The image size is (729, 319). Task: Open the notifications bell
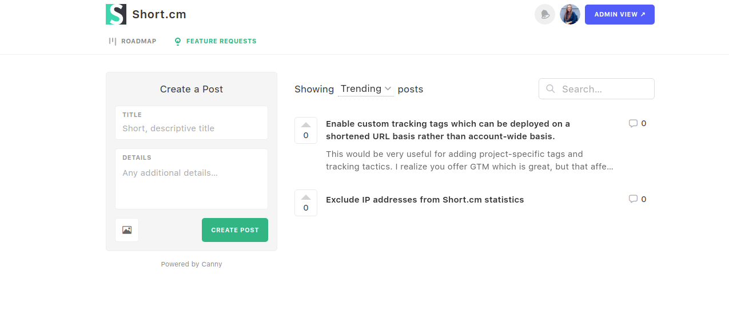pos(544,15)
